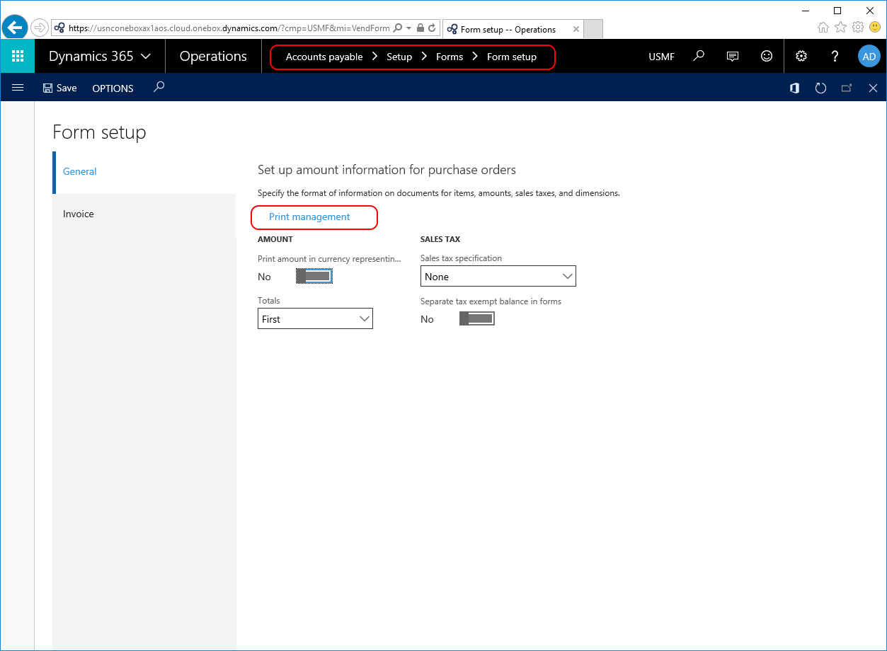Click Accounts payable in the breadcrumb

click(324, 57)
